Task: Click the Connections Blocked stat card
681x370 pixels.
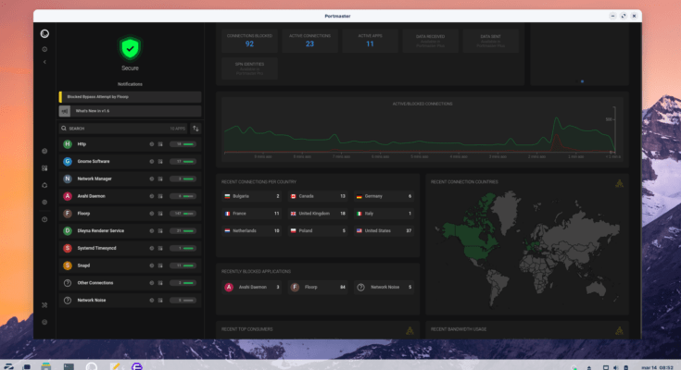Action: click(x=249, y=40)
